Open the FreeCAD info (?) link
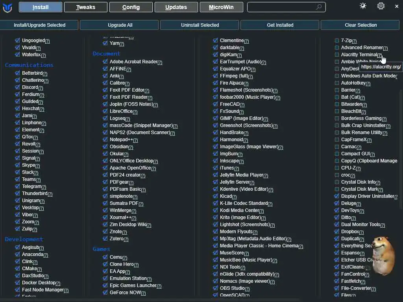The height and width of the screenshot is (302, 403). click(x=242, y=105)
